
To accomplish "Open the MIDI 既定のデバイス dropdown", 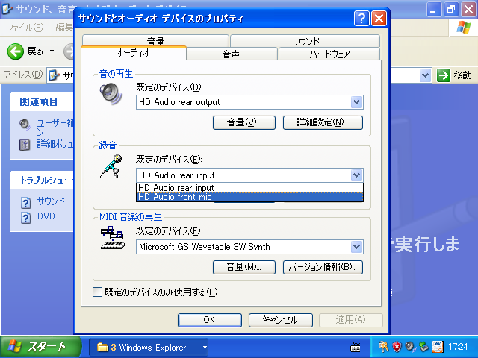I will click(x=356, y=247).
